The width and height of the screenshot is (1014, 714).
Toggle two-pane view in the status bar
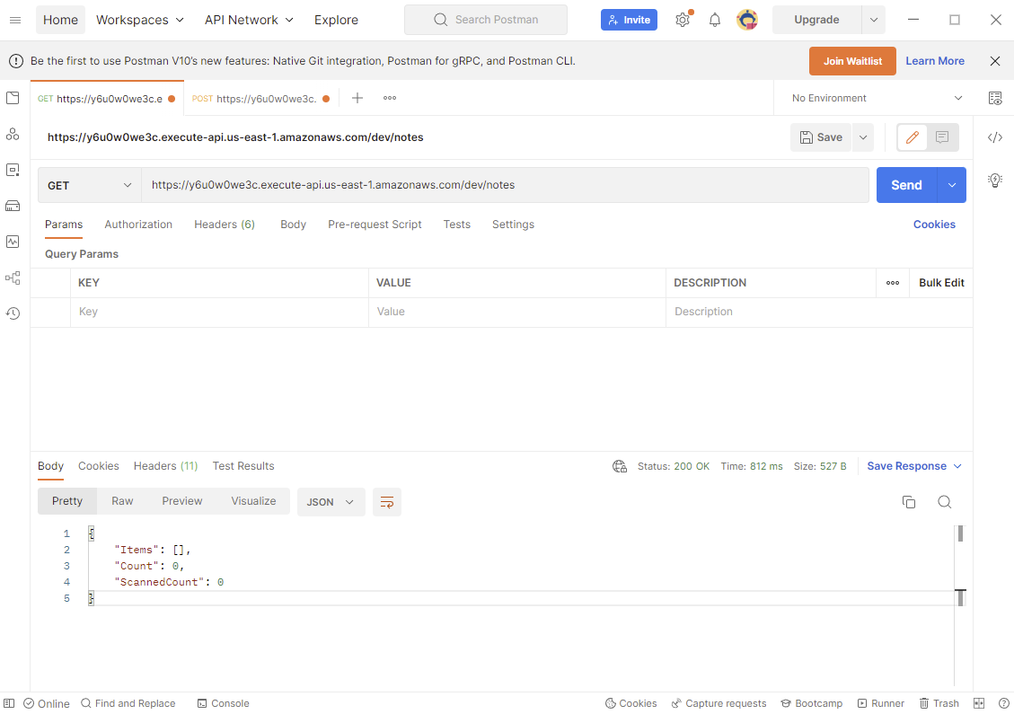point(979,703)
